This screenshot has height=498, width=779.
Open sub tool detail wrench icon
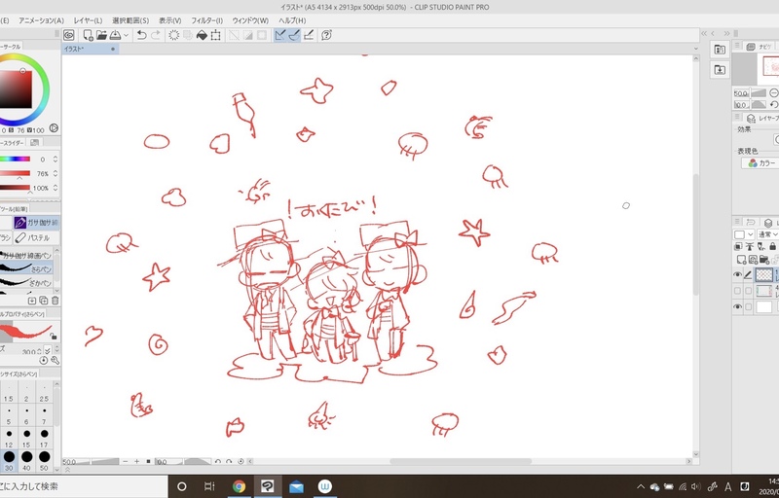55,361
